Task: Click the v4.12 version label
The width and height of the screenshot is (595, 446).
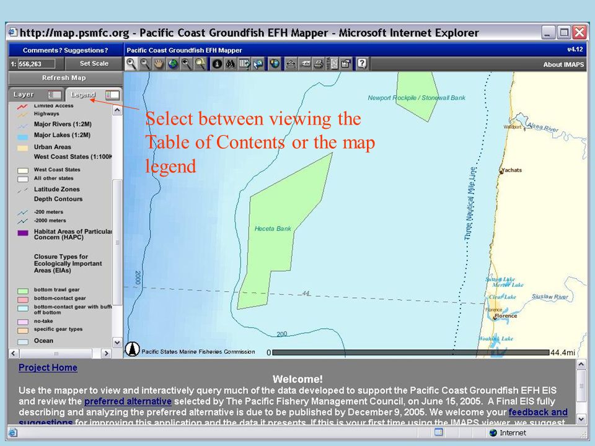Action: tap(575, 50)
